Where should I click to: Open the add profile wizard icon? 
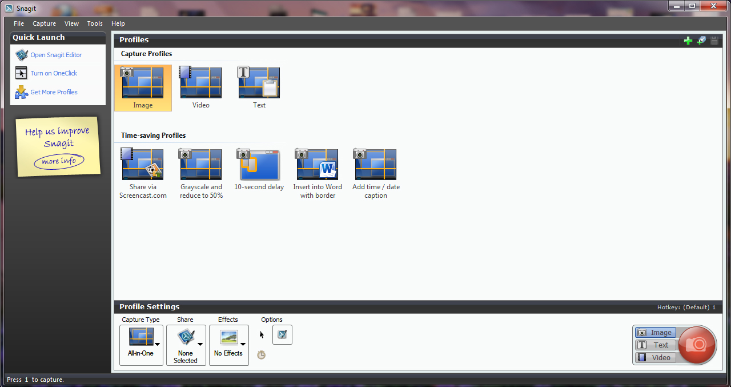pyautogui.click(x=701, y=41)
